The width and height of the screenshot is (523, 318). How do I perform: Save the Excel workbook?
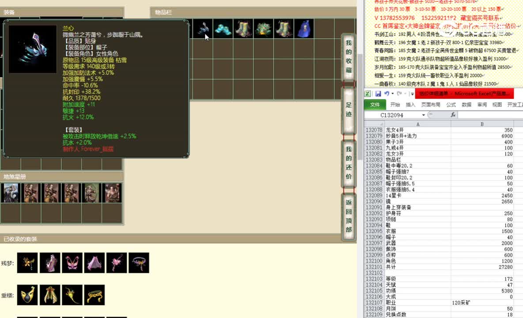coord(378,94)
